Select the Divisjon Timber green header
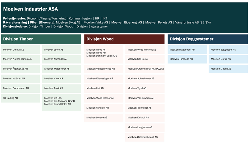The width and height of the screenshot is (249, 144). [41, 39]
